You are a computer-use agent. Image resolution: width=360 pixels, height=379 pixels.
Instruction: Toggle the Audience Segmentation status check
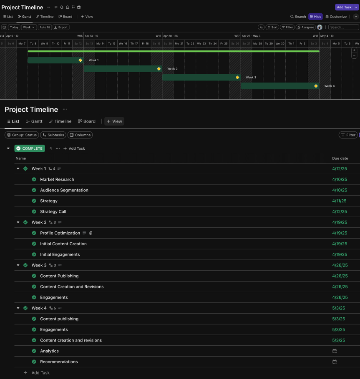tap(34, 190)
